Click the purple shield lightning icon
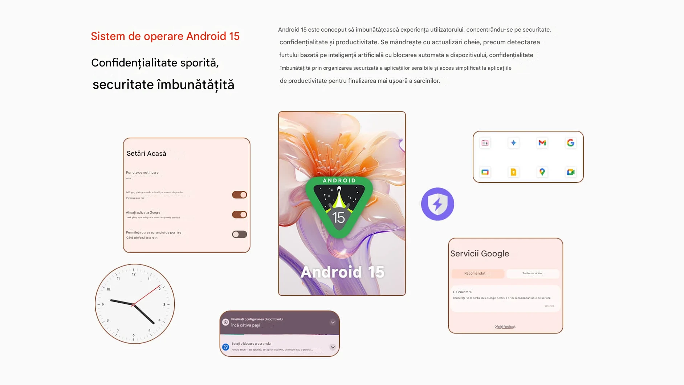 tap(437, 204)
